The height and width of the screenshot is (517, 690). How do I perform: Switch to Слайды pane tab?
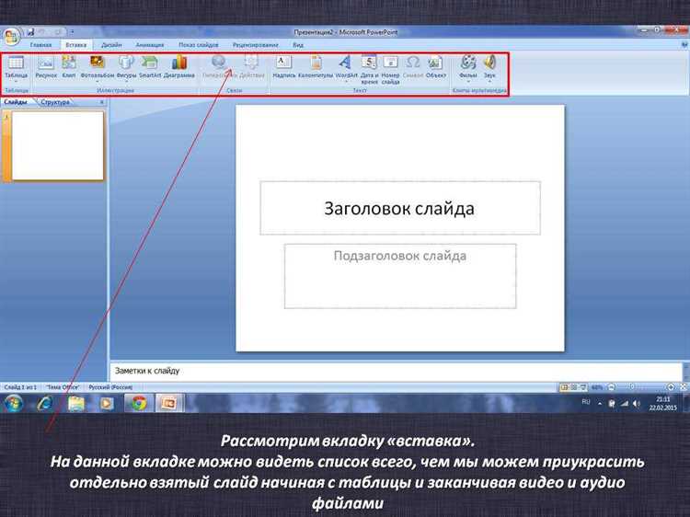(16, 102)
